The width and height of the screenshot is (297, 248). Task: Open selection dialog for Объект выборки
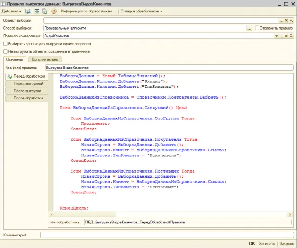[281, 20]
